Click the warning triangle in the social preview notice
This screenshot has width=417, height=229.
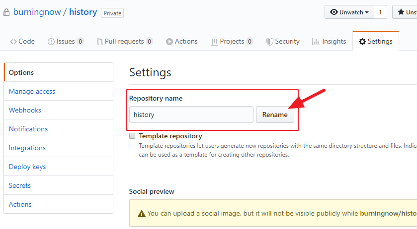[142, 214]
